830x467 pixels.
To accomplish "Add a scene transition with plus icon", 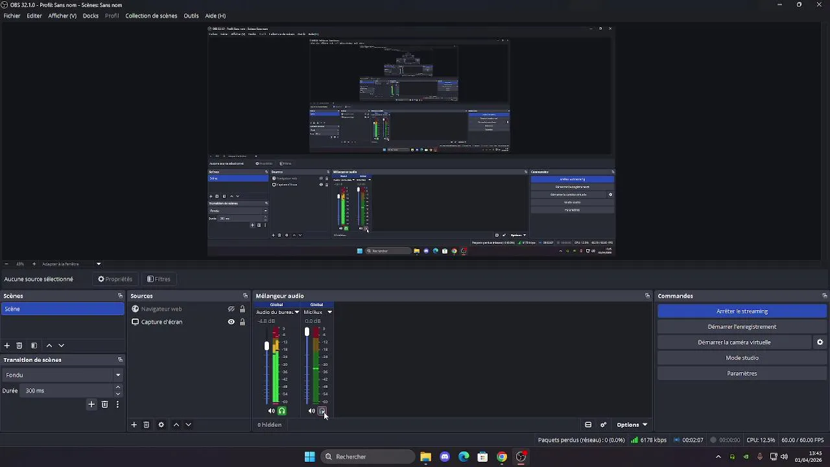I will coord(91,405).
